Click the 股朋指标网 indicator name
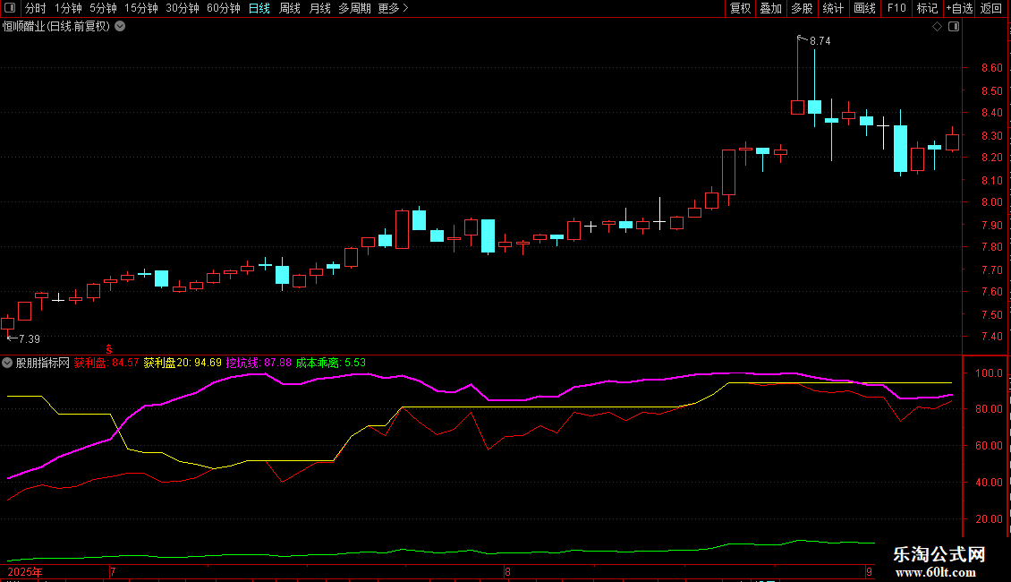Image resolution: width=1011 pixels, height=582 pixels. pyautogui.click(x=43, y=363)
